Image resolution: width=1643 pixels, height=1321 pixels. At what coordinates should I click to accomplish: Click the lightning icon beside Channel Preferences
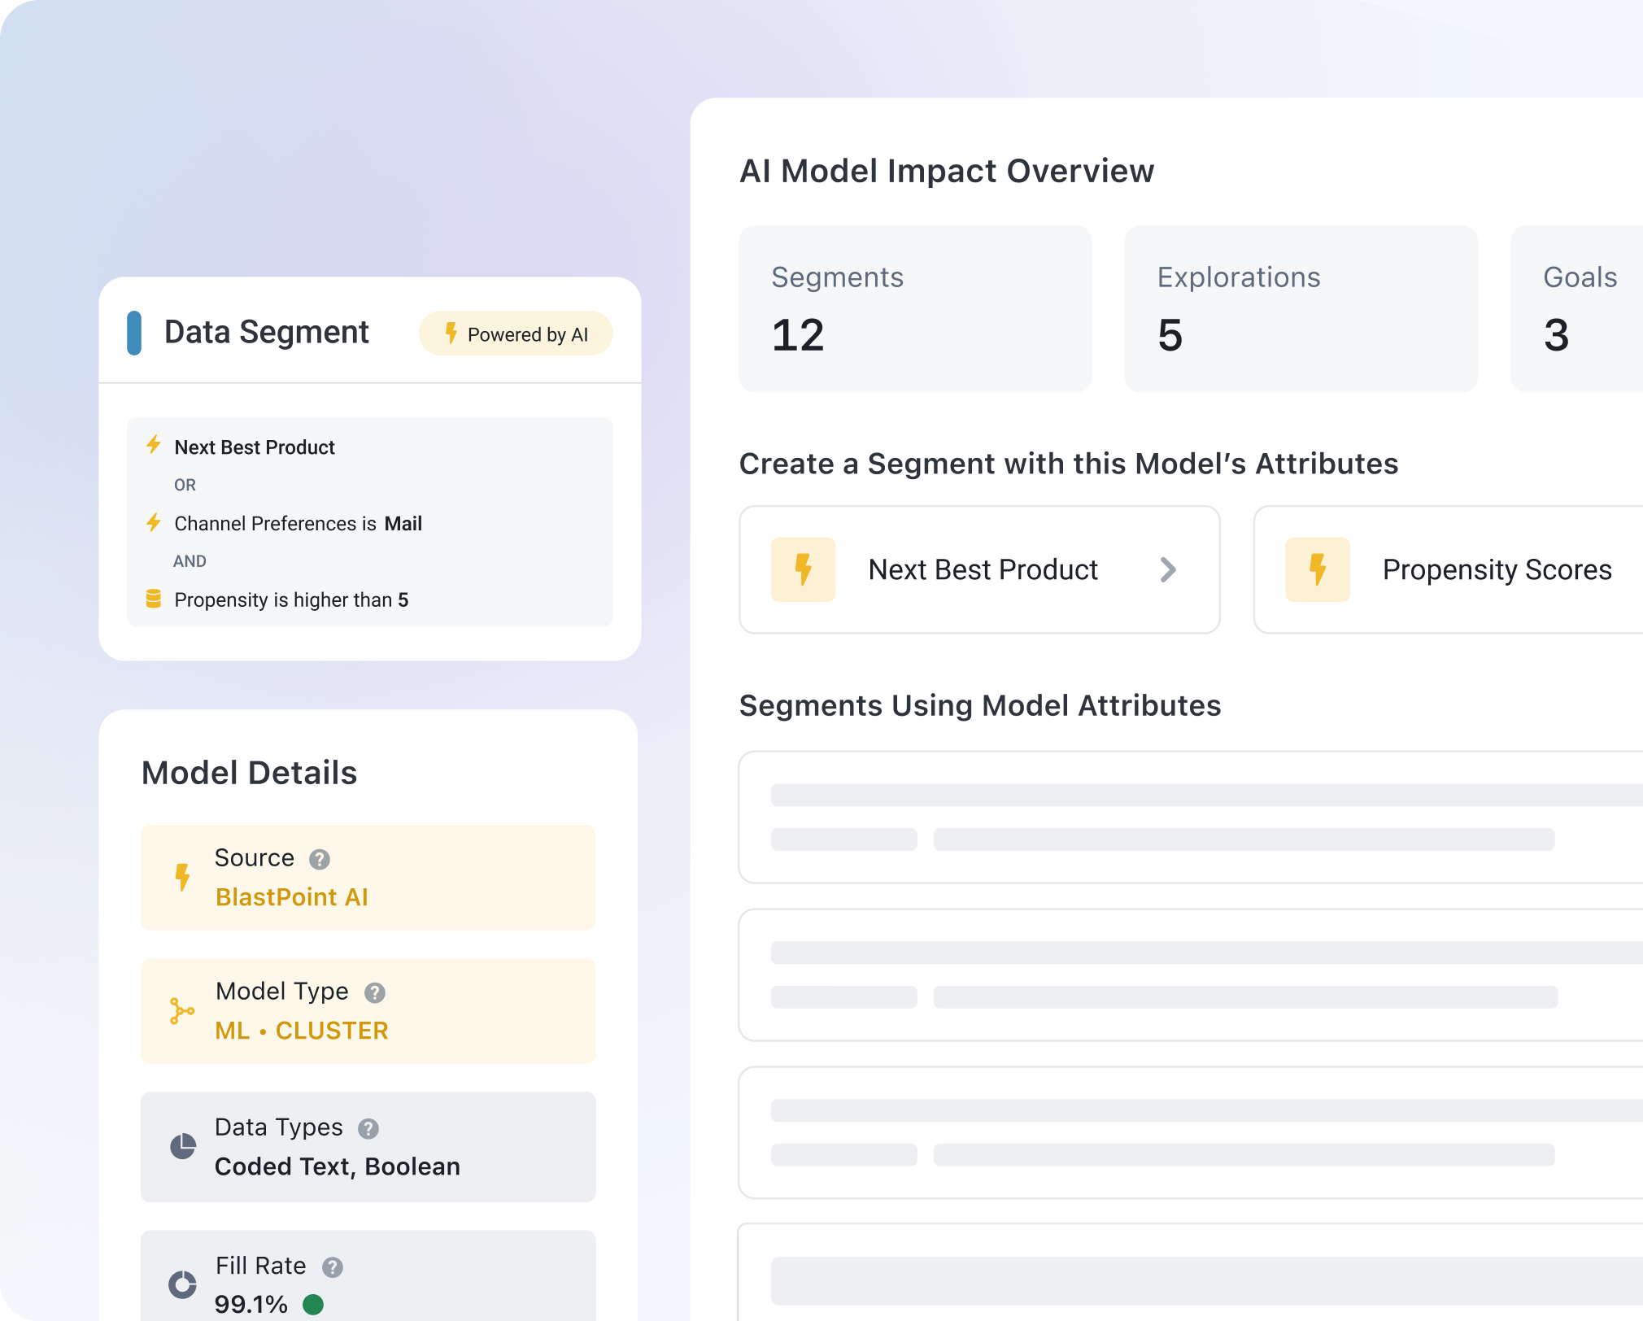[154, 523]
